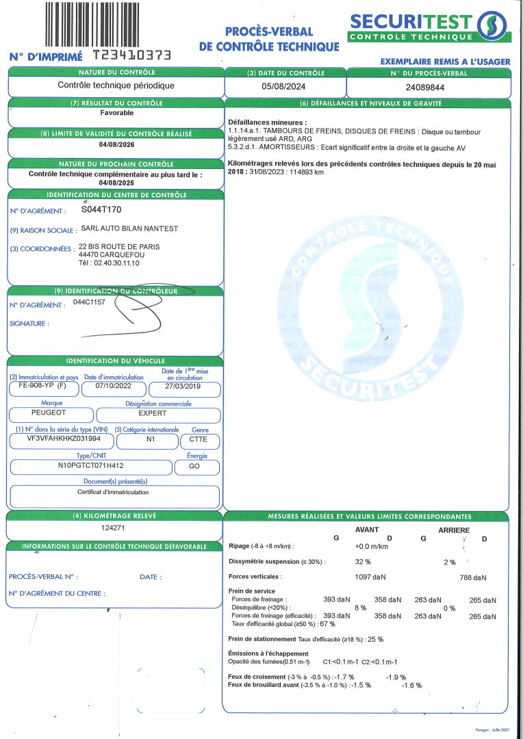Screen dimensions: 523x739
Task: Click the Procès-verbal N° label
Action: coord(43,577)
